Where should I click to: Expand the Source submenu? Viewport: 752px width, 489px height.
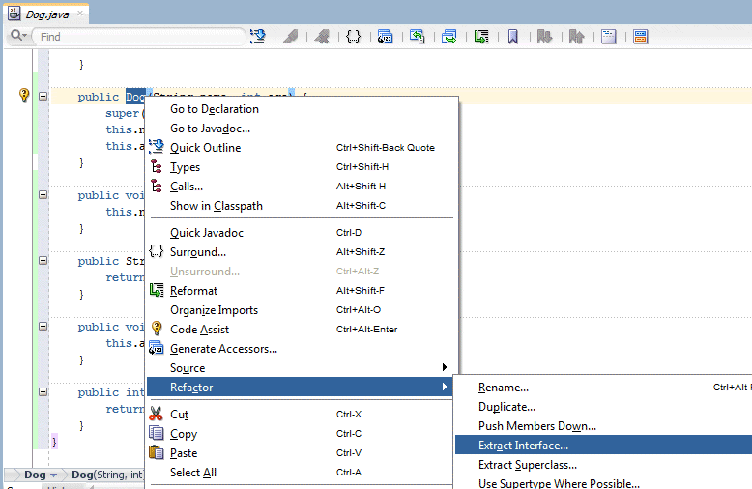coord(303,367)
